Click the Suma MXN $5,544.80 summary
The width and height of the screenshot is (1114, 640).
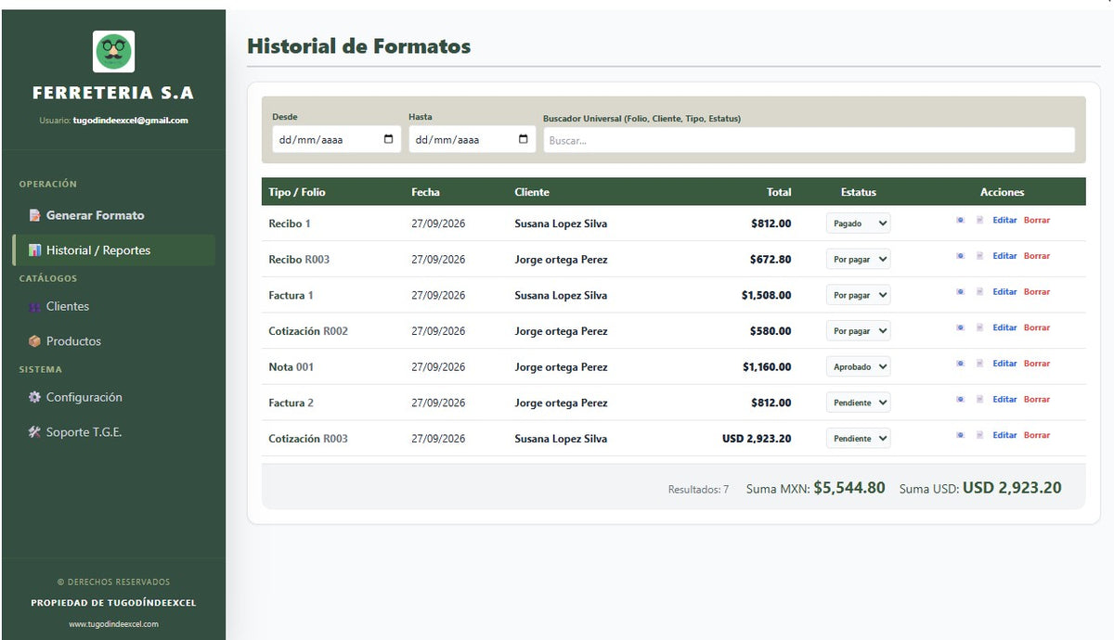click(x=815, y=488)
